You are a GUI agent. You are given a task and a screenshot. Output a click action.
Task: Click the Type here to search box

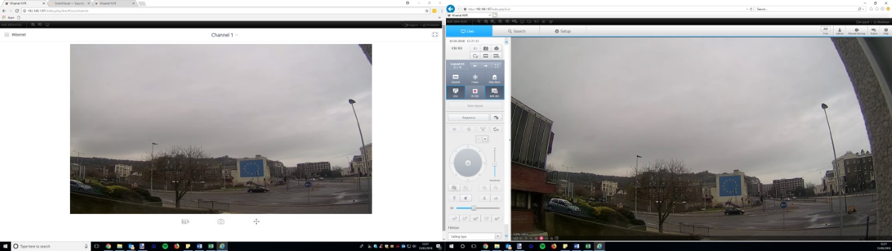pyautogui.click(x=51, y=246)
